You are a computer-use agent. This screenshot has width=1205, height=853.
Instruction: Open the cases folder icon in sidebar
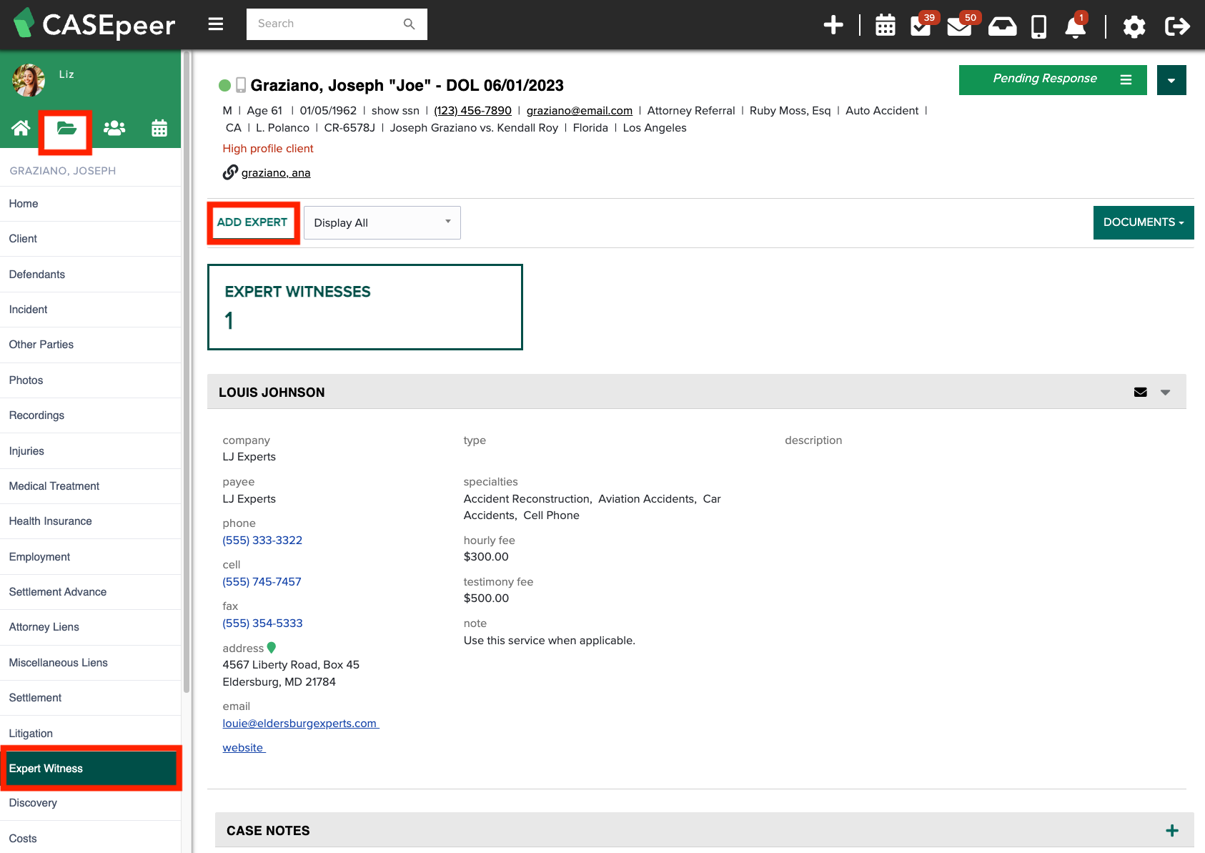tap(66, 129)
